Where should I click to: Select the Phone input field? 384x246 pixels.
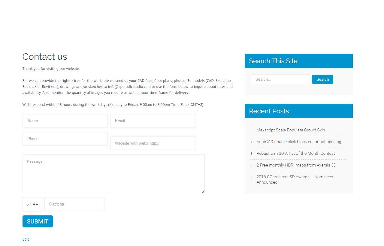coord(65,139)
